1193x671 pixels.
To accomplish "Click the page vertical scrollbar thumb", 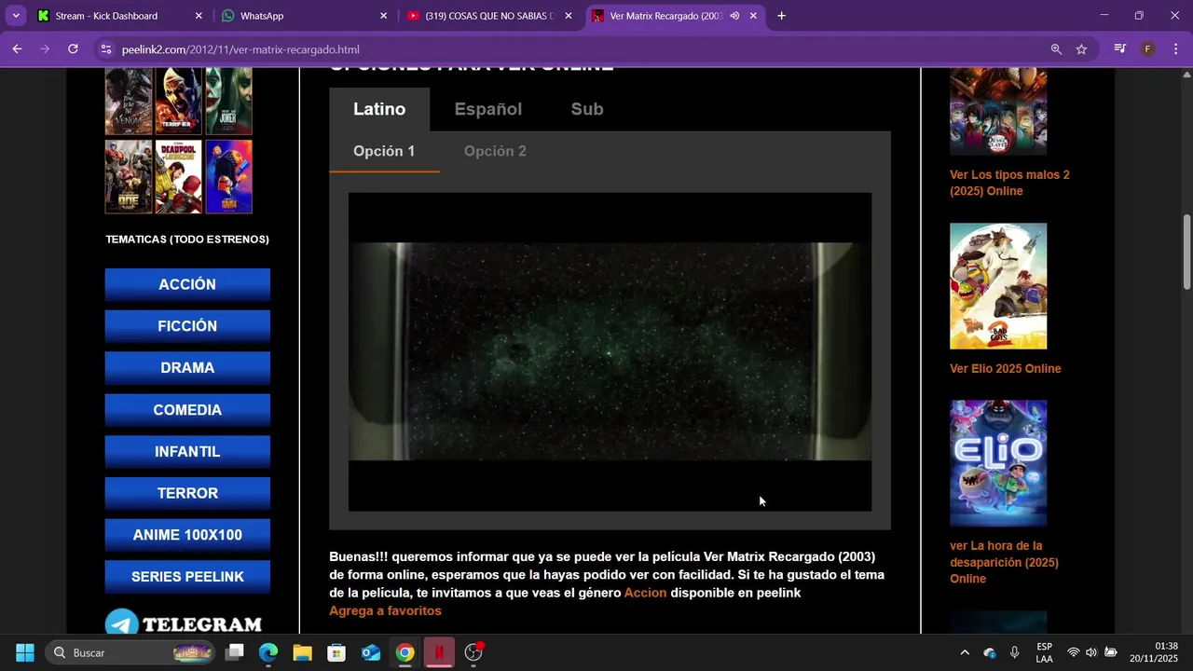I will (x=1186, y=252).
